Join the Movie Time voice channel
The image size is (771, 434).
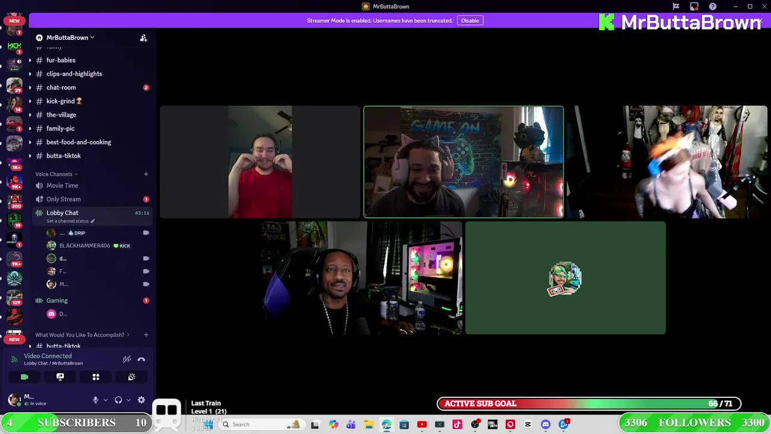click(x=62, y=186)
